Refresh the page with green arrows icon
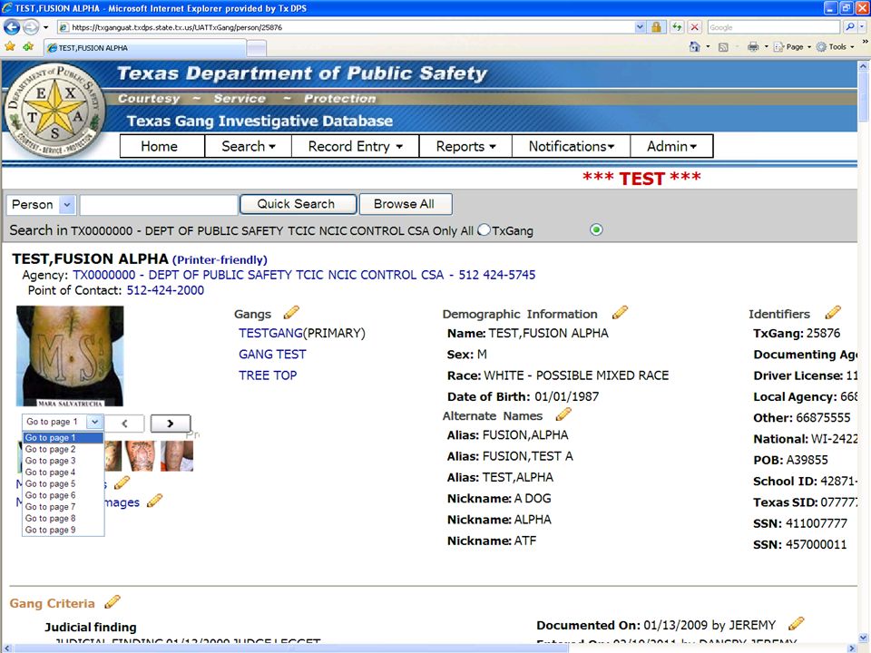871x653 pixels. (677, 26)
